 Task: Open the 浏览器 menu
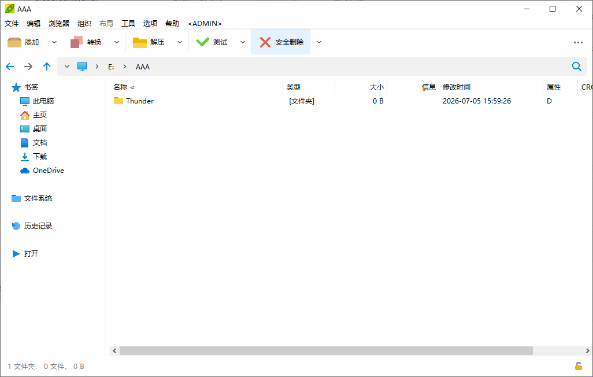click(x=59, y=24)
